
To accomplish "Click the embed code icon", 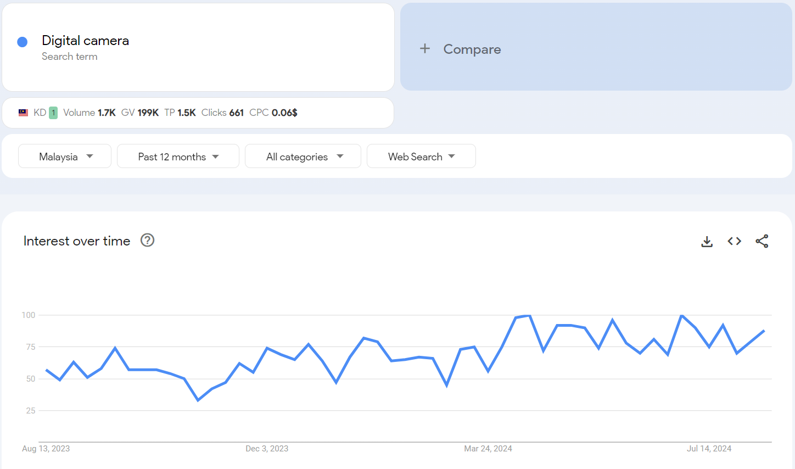I will tap(734, 241).
